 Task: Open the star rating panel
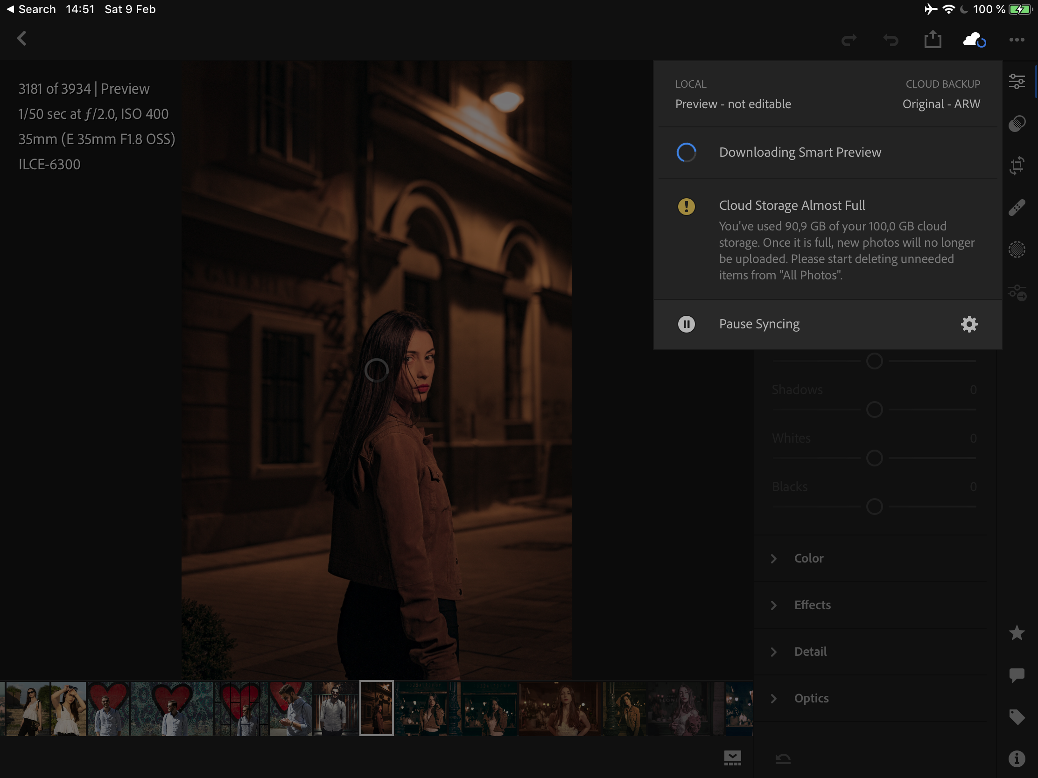1017,632
